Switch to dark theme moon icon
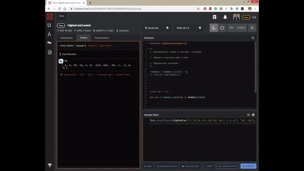The height and width of the screenshot is (171, 304). click(x=214, y=28)
